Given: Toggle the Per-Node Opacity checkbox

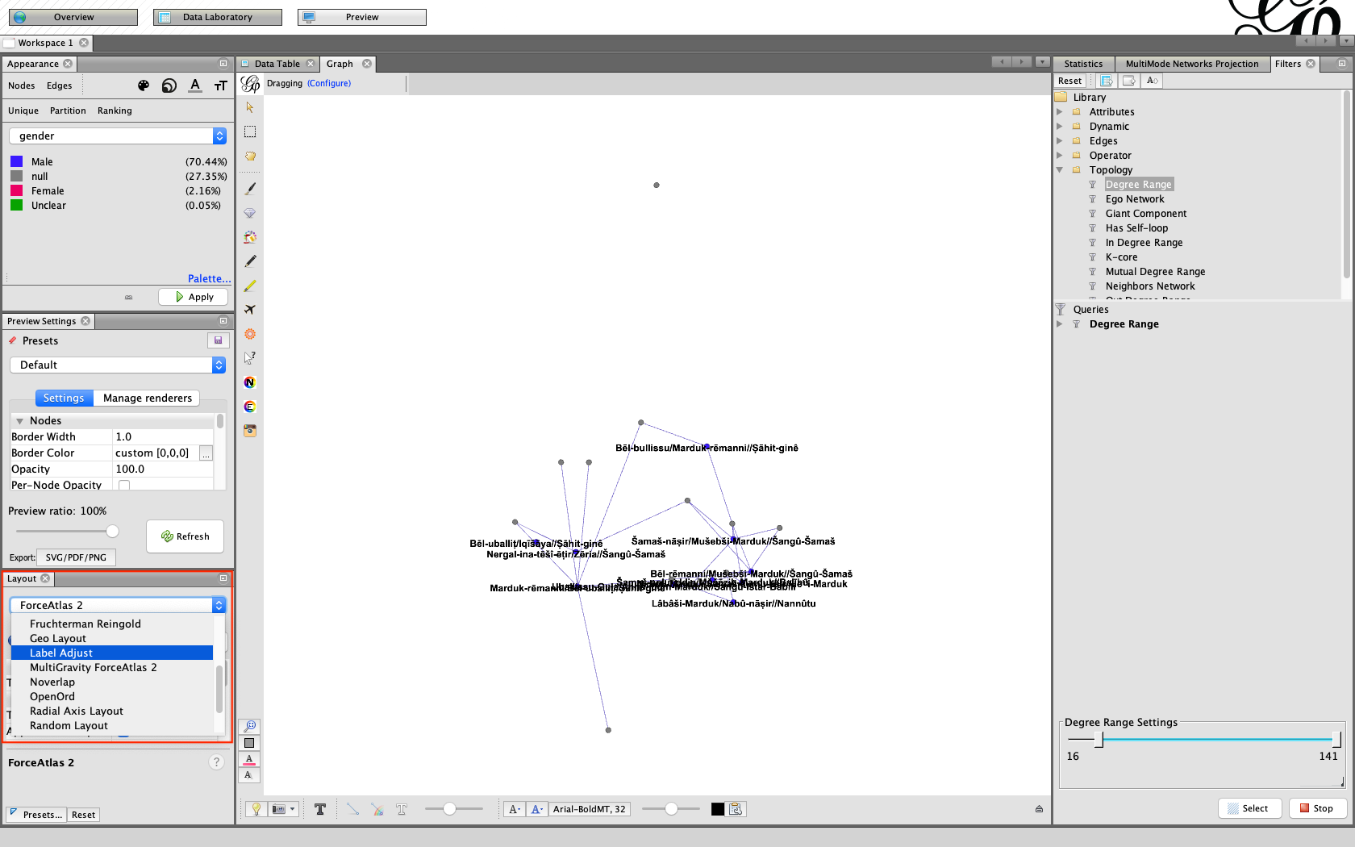Looking at the screenshot, I should (124, 486).
